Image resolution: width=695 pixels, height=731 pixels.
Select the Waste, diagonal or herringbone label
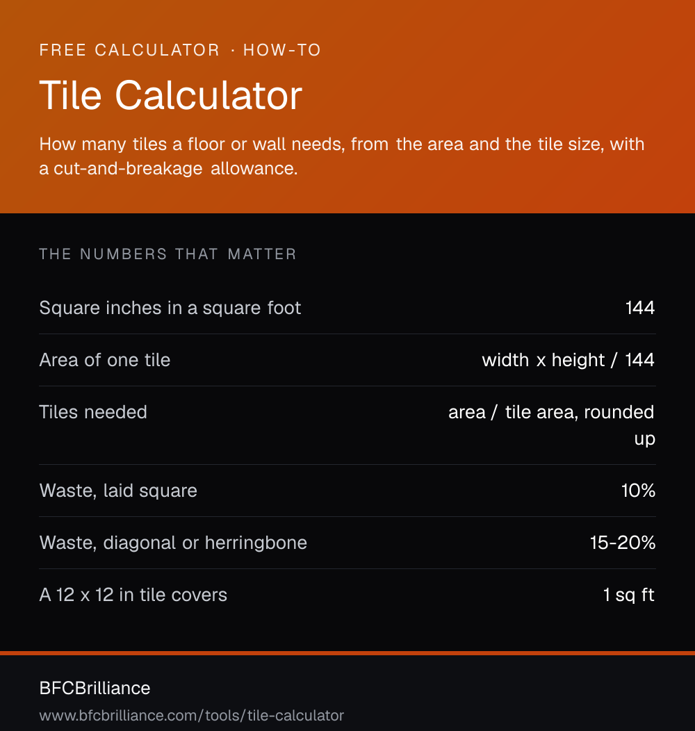click(x=173, y=543)
